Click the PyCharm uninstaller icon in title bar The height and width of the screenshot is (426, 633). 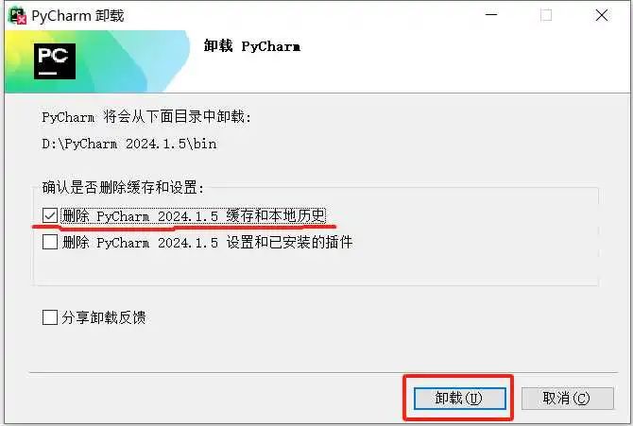pyautogui.click(x=18, y=15)
